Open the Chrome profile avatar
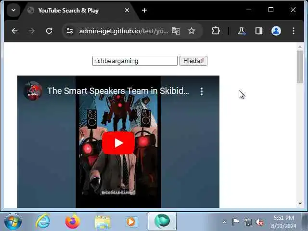Image resolution: width=308 pixels, height=231 pixels. (276, 31)
